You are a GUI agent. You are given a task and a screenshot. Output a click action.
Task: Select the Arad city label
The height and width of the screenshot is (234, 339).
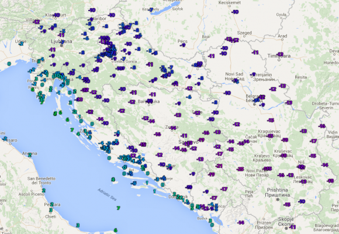point(282,36)
